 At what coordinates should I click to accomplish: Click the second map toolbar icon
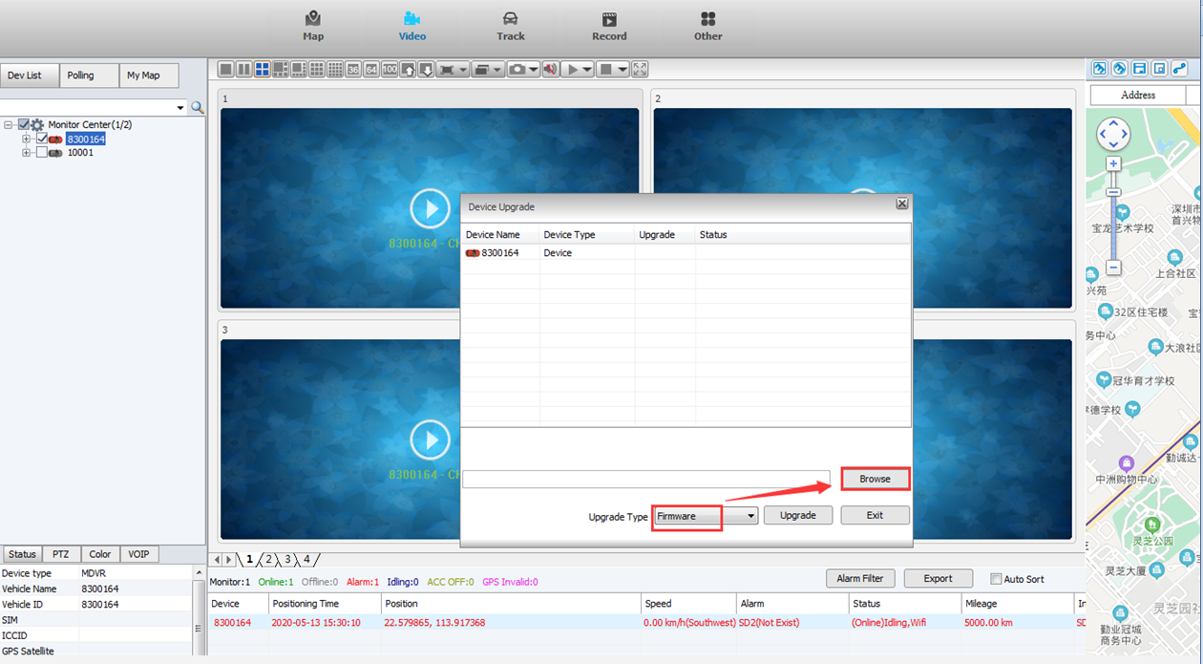pos(1119,69)
